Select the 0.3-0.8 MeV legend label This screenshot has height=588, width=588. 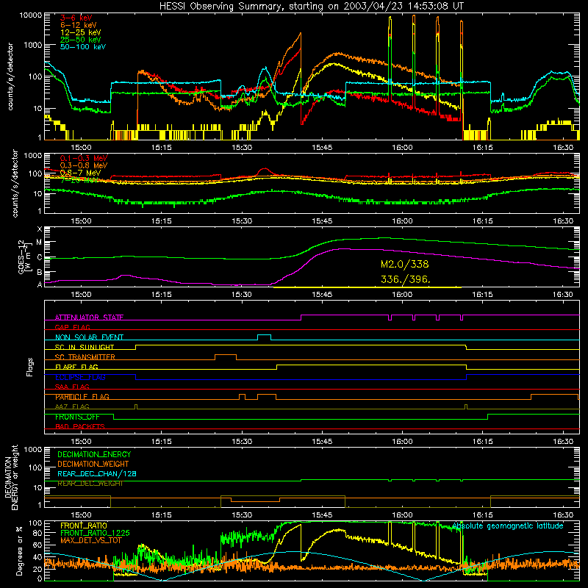(84, 165)
